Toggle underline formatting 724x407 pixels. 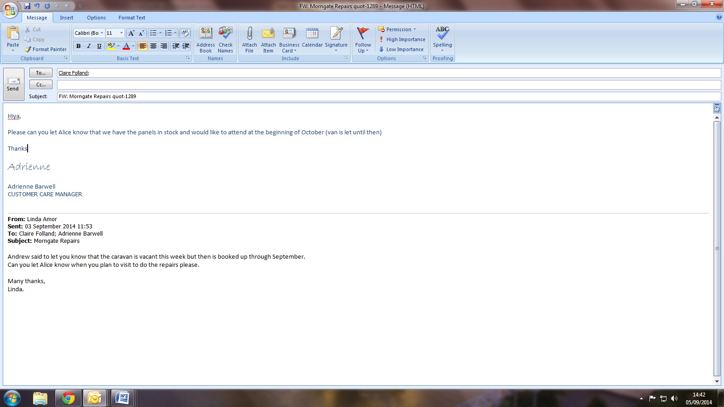[99, 46]
